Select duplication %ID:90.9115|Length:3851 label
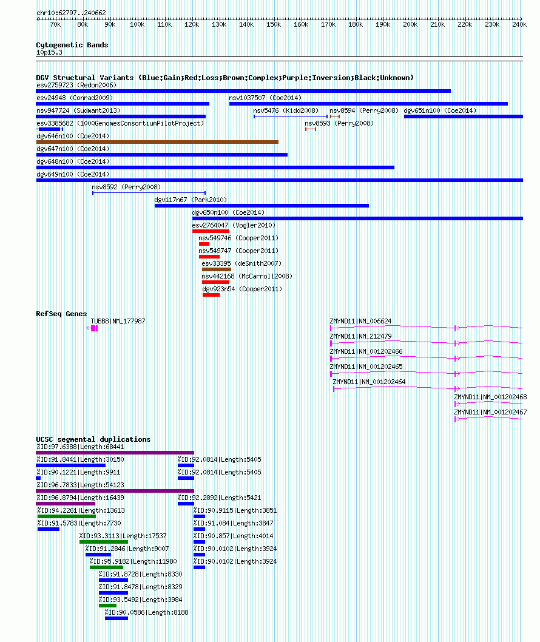The image size is (540, 642). [235, 510]
